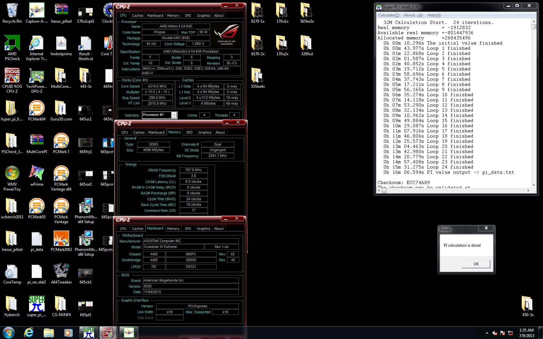Open PCMark05 desktop shortcut
543x339 pixels.
pyautogui.click(x=37, y=209)
